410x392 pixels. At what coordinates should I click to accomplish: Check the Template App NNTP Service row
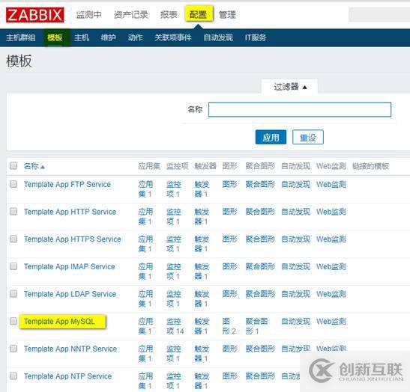point(13,349)
